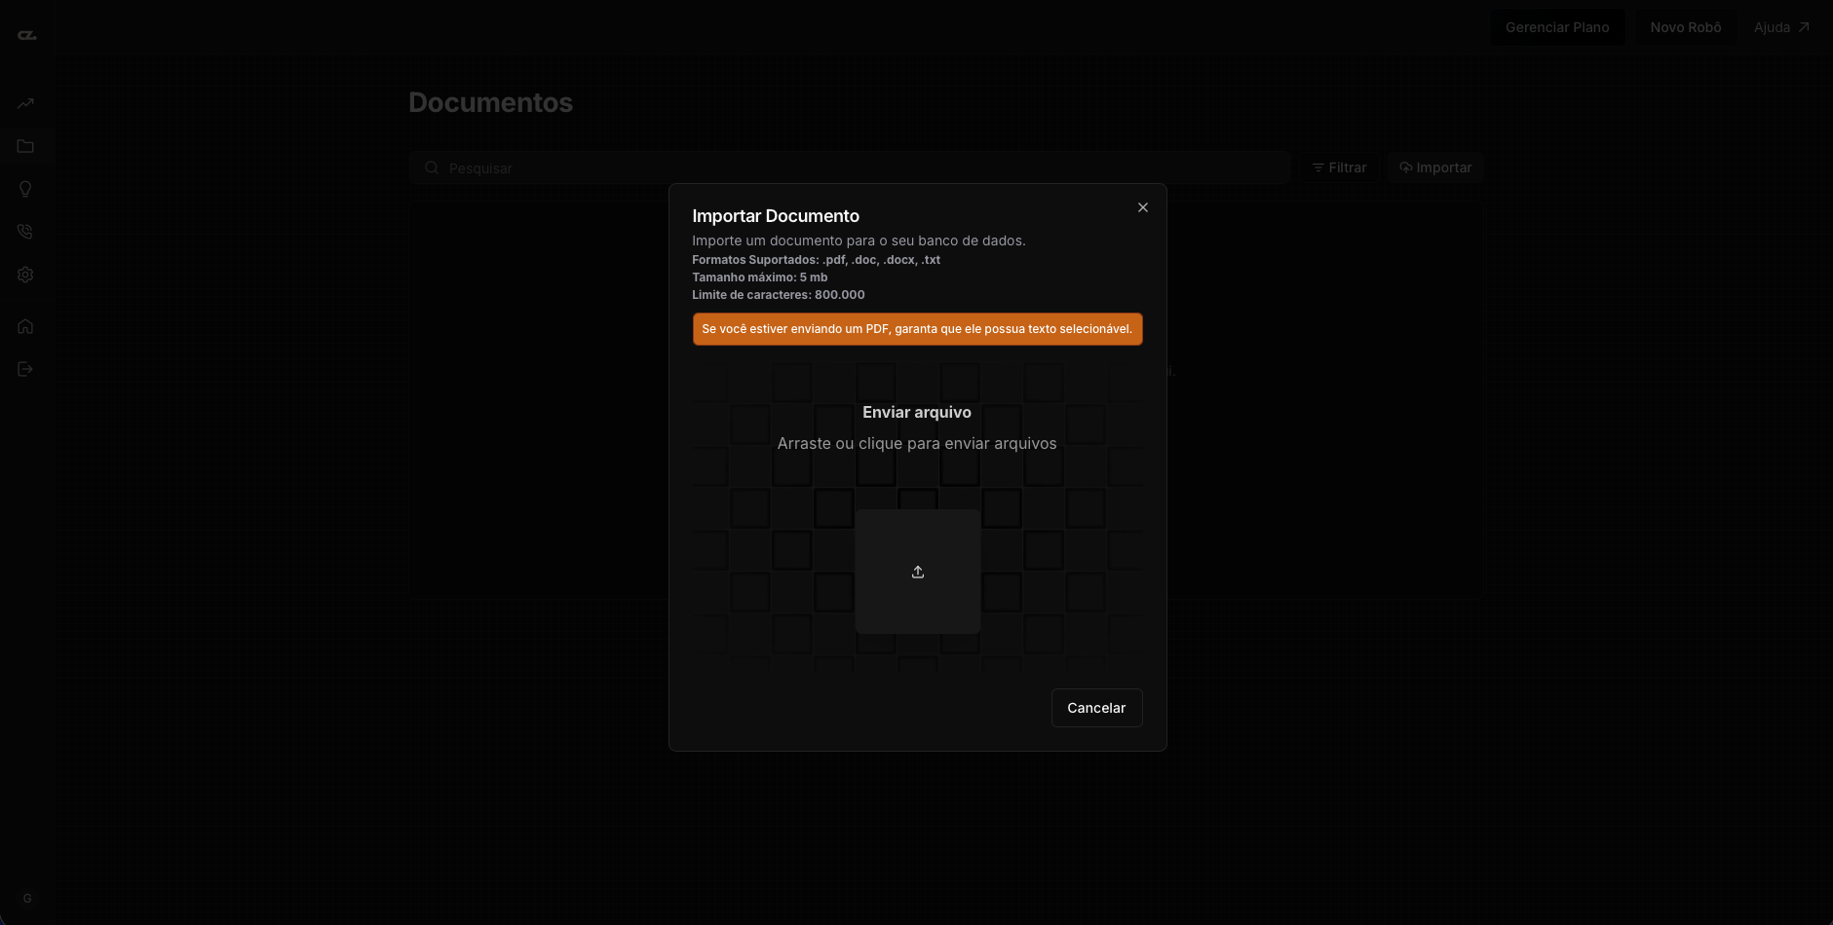Select the Documentos folder icon in sidebar

[x=25, y=146]
